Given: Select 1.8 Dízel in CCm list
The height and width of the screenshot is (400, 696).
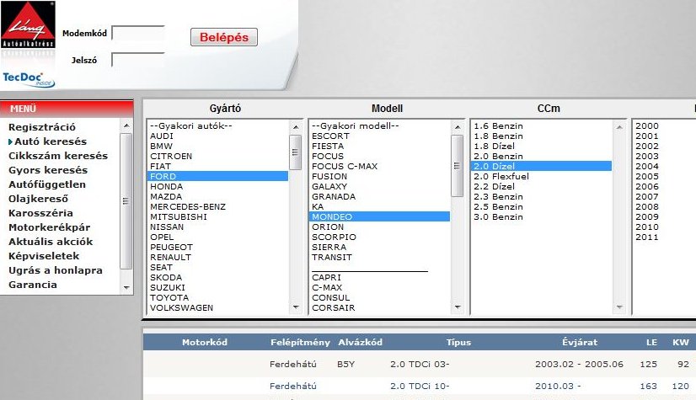Looking at the screenshot, I should pyautogui.click(x=541, y=147).
